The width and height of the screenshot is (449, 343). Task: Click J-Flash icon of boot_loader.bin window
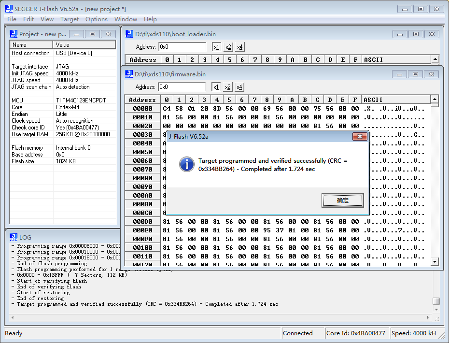tap(129, 34)
